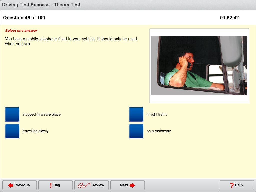Click the 'Question 46 of 100' heading
This screenshot has height=192, width=256.
pyautogui.click(x=24, y=18)
